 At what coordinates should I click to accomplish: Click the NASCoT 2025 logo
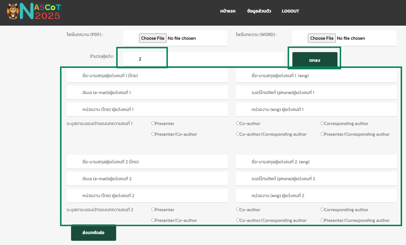click(34, 11)
